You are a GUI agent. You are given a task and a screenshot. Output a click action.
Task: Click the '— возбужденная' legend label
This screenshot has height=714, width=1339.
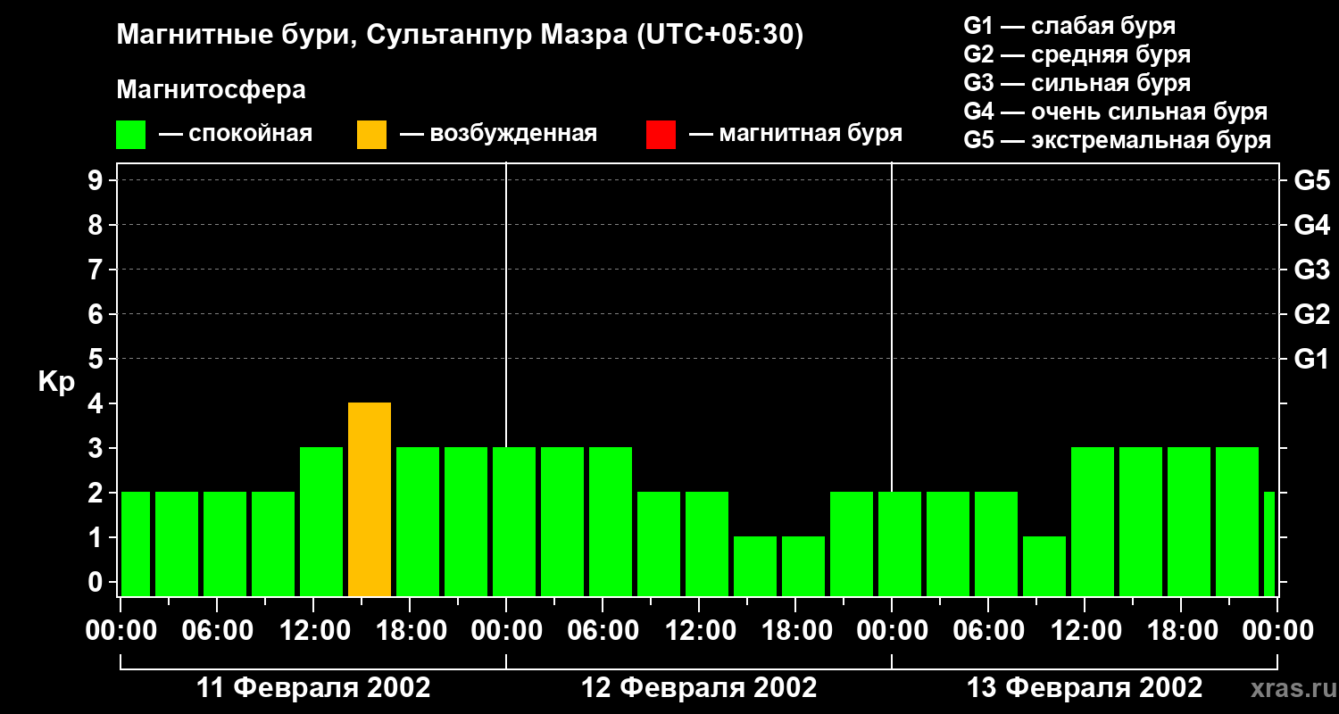point(498,135)
